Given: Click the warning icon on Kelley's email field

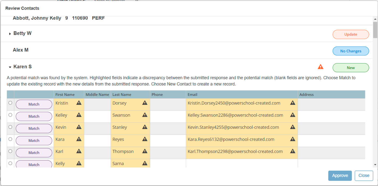Looking at the screenshot, I should pyautogui.click(x=293, y=115).
